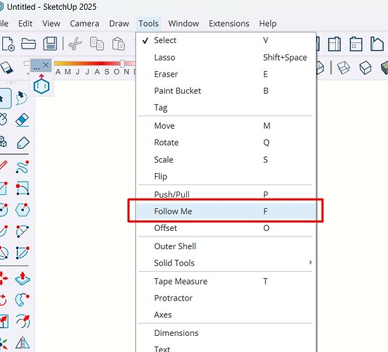388x352 pixels.
Task: Save the model with the floppy icon
Action: click(x=50, y=44)
